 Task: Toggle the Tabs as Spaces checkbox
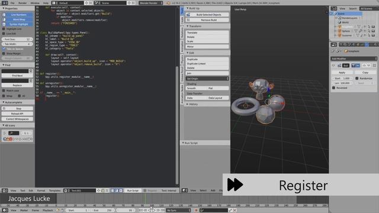click(4, 49)
